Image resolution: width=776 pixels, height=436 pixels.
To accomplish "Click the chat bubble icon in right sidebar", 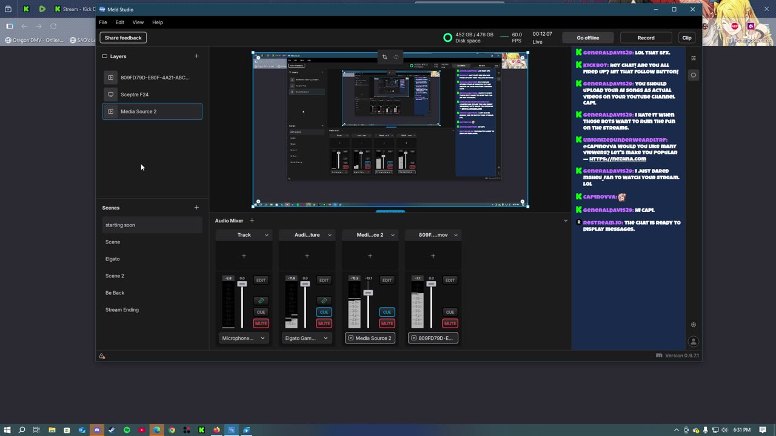I will point(694,75).
